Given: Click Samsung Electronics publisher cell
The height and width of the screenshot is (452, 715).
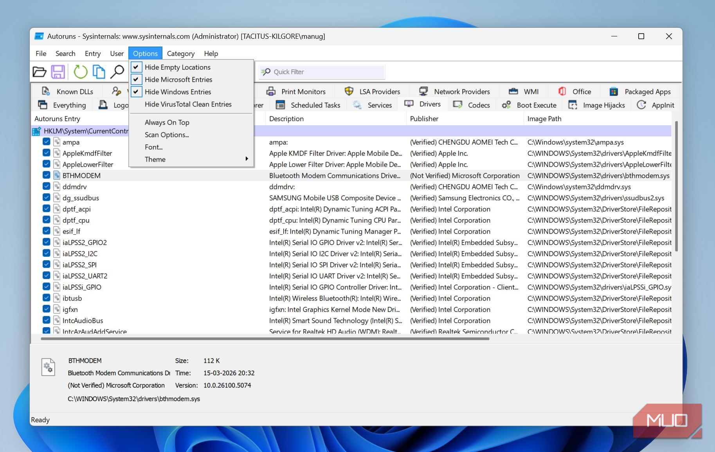Looking at the screenshot, I should coord(465,198).
